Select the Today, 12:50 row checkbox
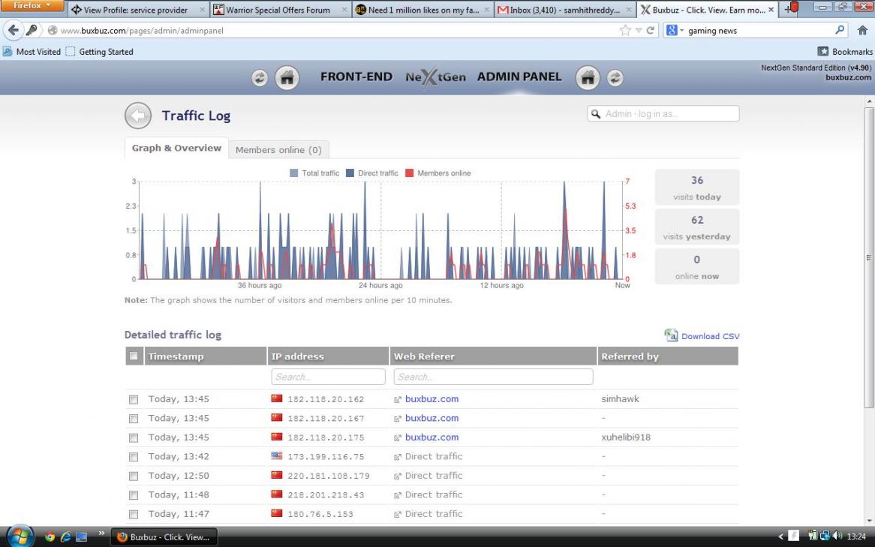The width and height of the screenshot is (875, 547). coord(134,476)
